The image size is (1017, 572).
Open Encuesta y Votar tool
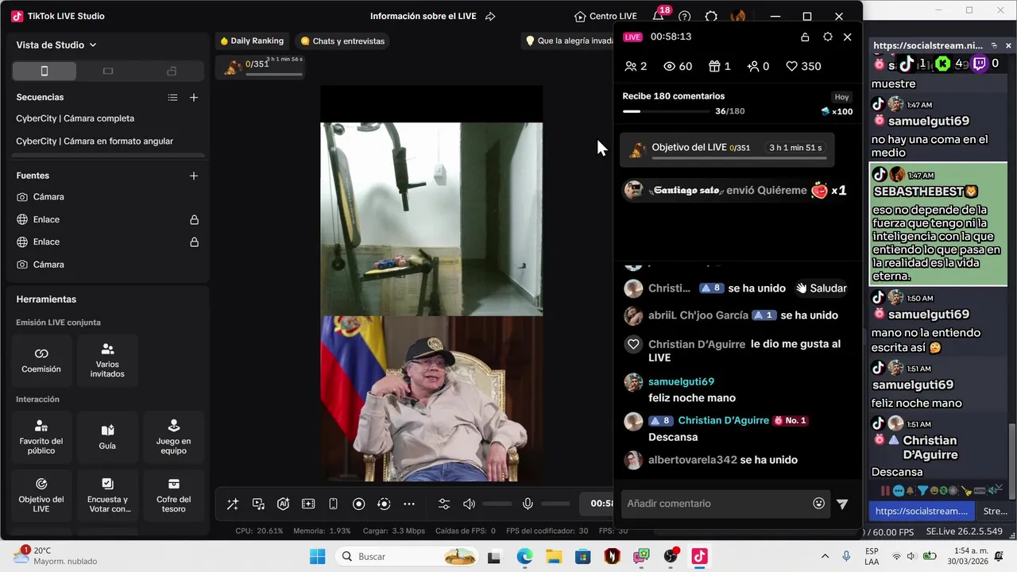[x=107, y=495]
